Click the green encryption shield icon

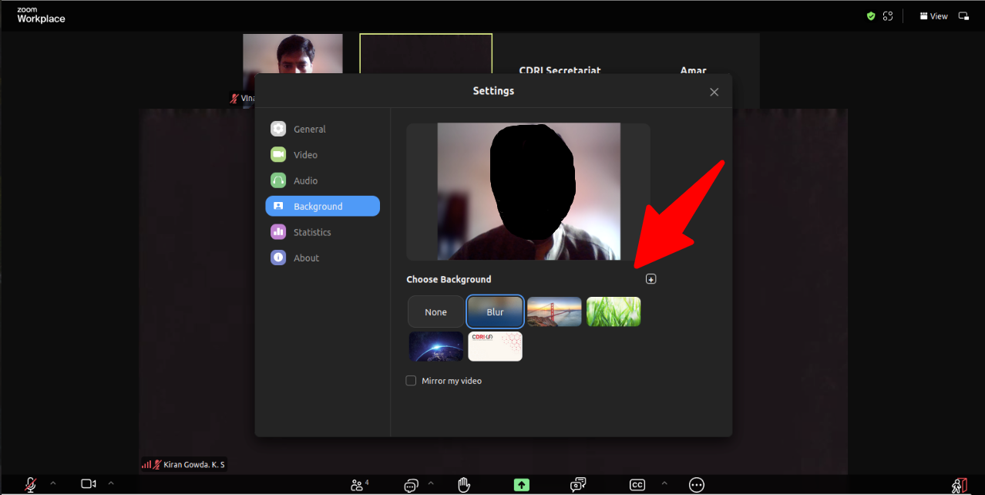[x=871, y=15]
